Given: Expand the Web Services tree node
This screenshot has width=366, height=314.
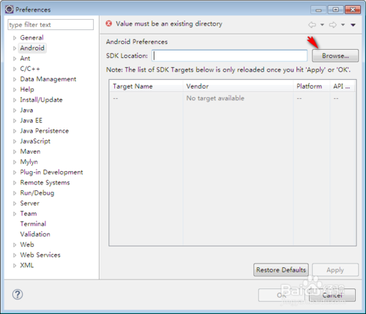Looking at the screenshot, I should [x=15, y=255].
